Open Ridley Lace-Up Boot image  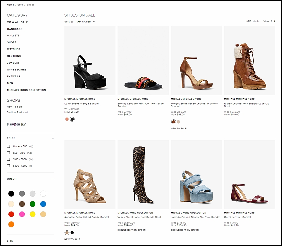coord(249,61)
